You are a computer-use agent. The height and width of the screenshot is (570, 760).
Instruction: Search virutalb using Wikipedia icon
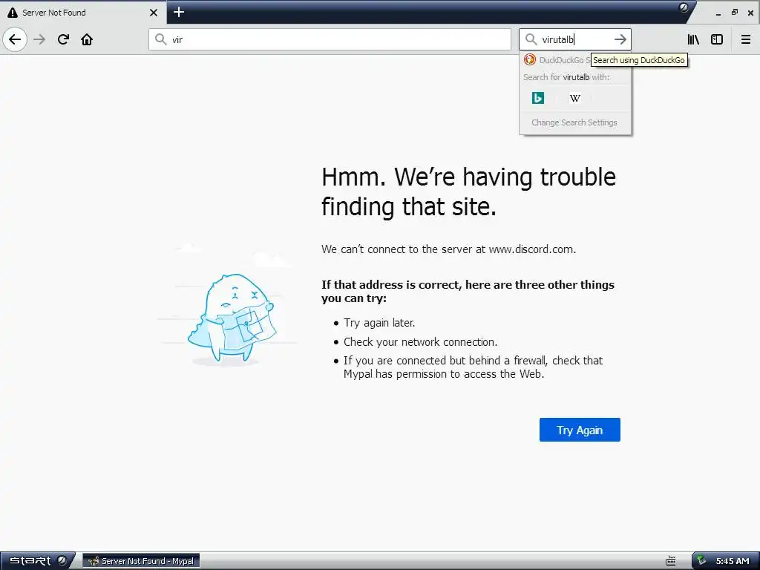[x=575, y=98]
